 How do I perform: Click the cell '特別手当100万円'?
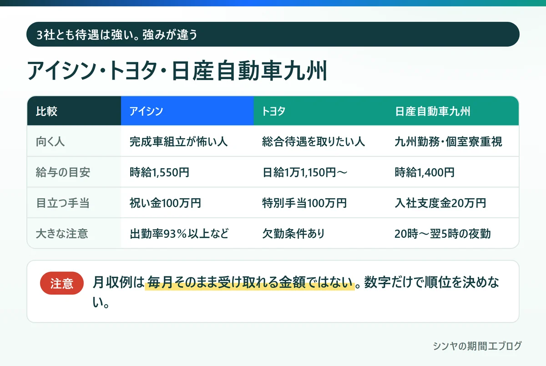pos(320,203)
